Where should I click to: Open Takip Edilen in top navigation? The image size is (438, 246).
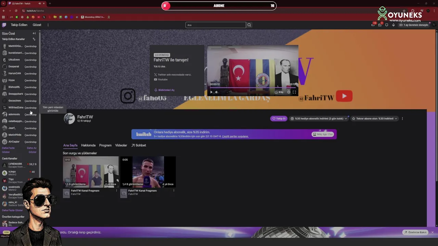[19, 25]
